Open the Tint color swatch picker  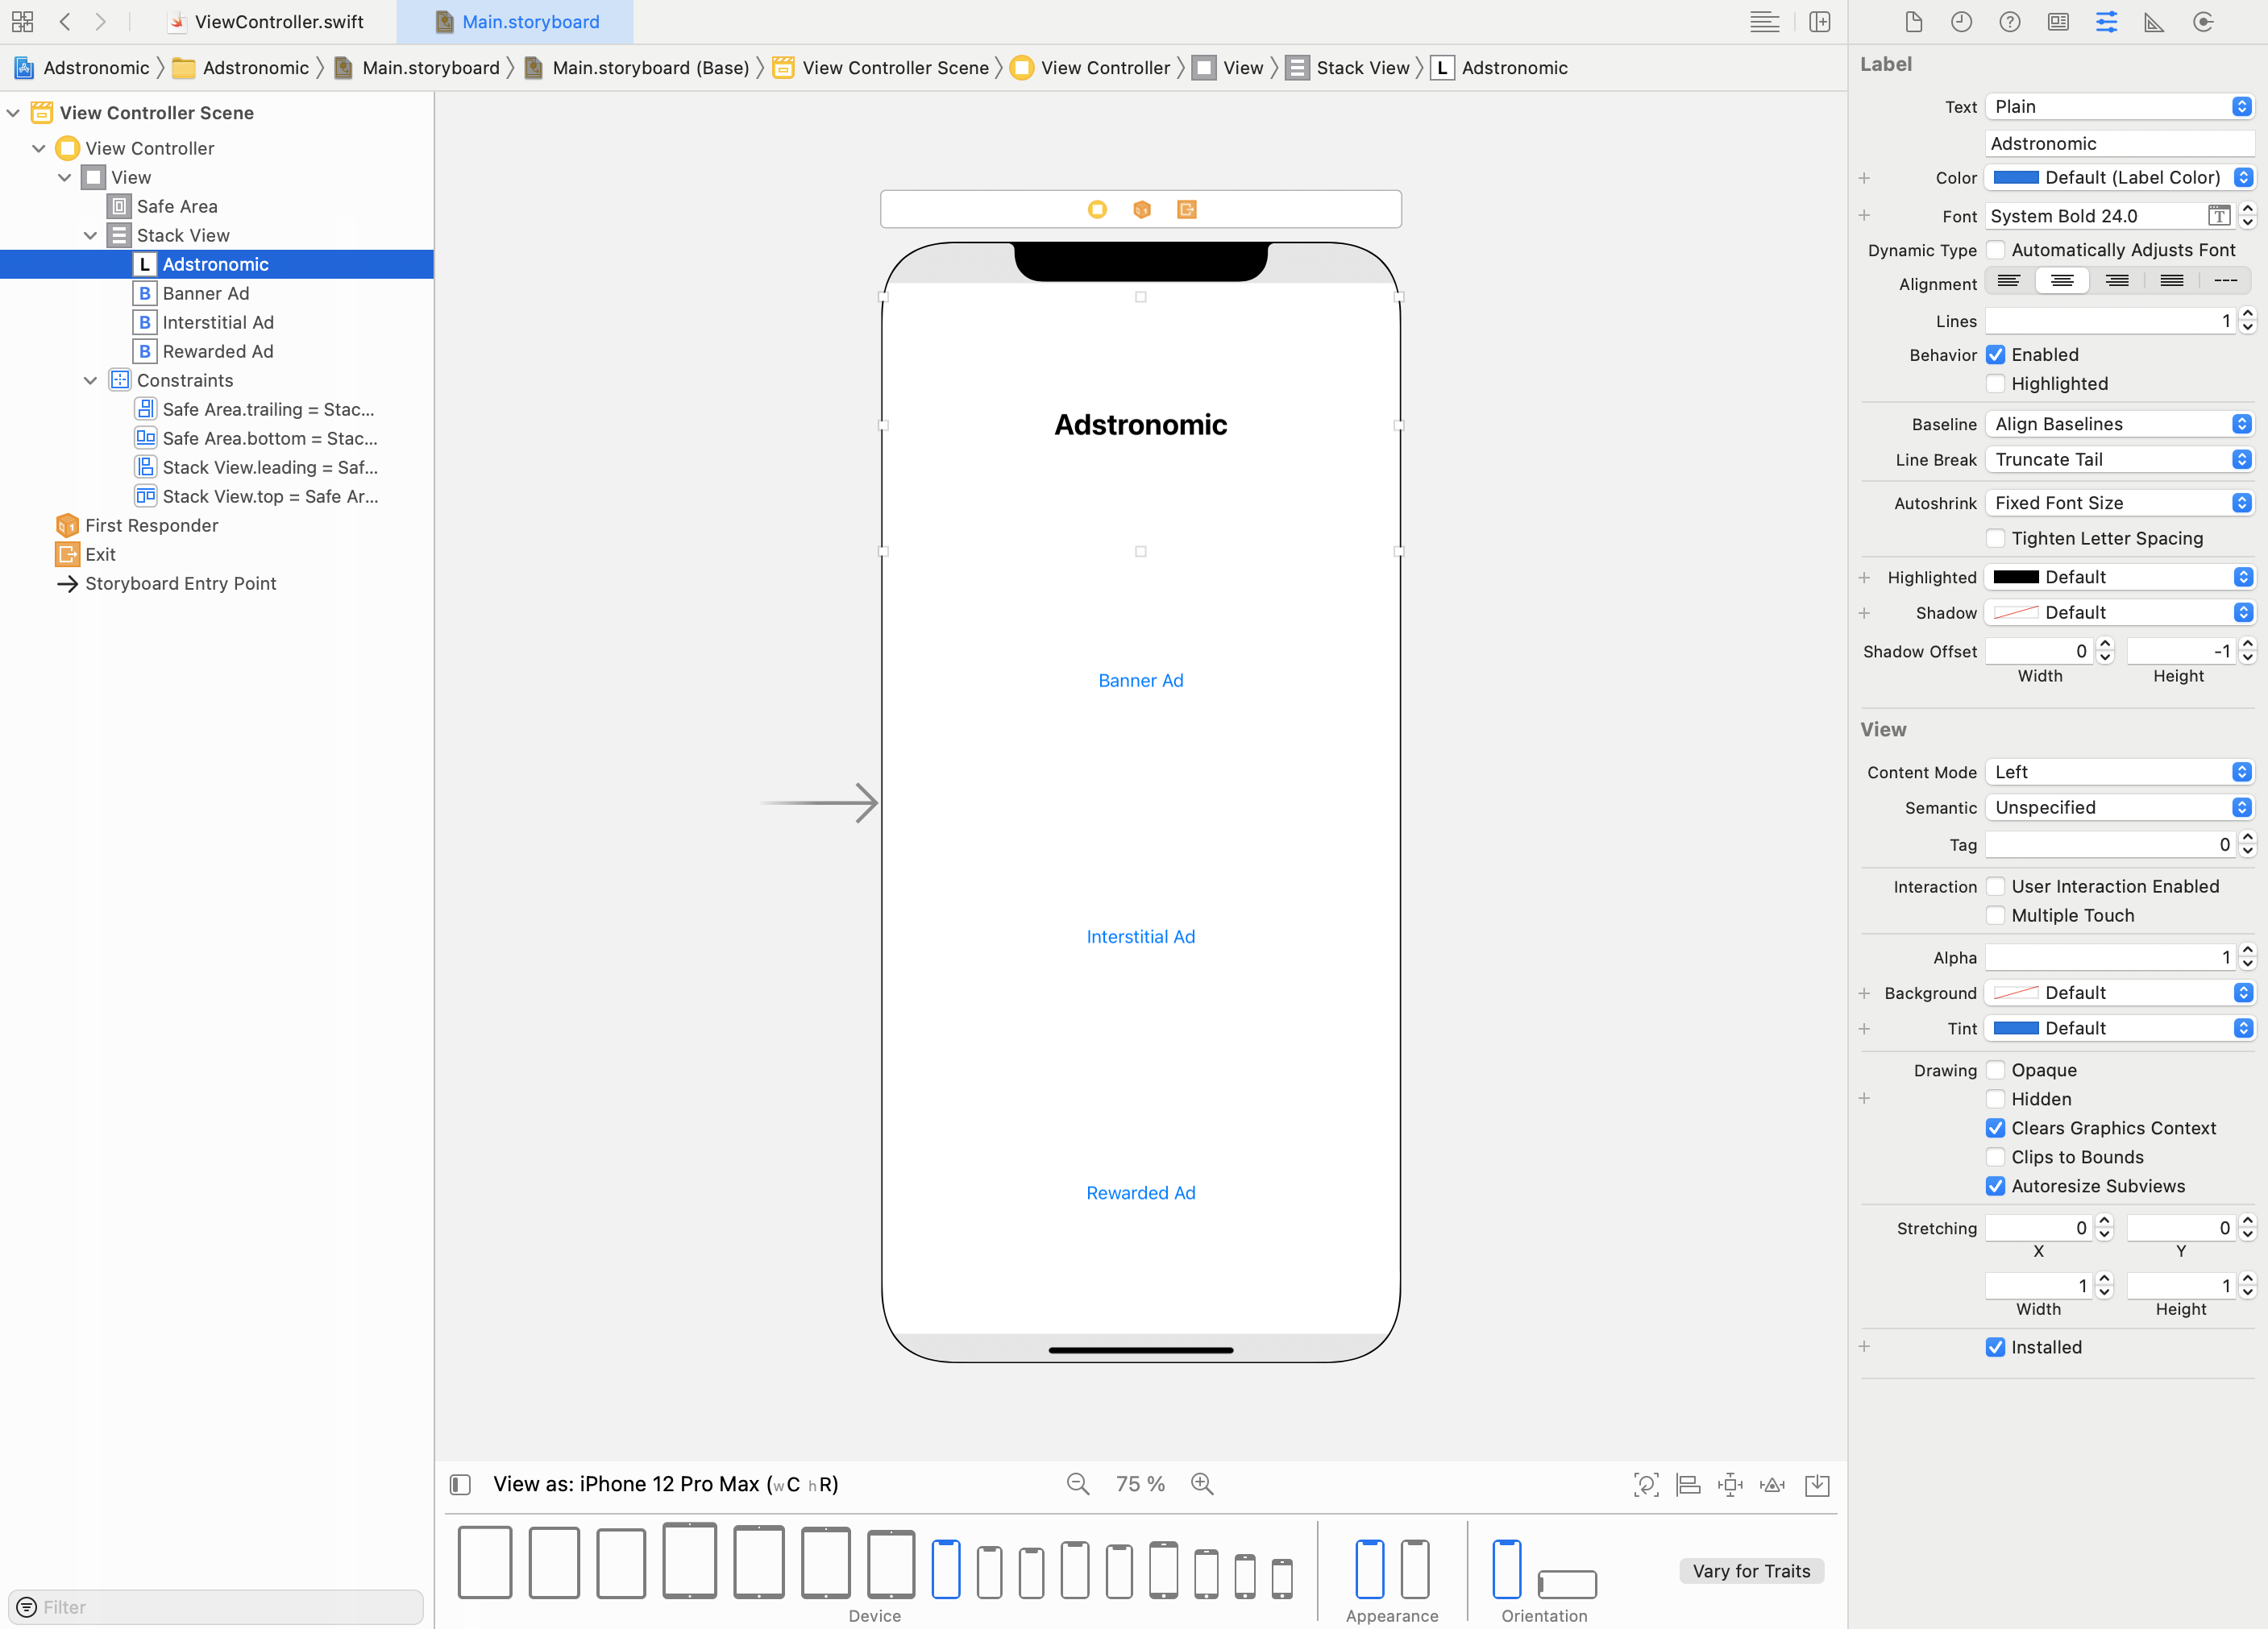coord(2016,1028)
